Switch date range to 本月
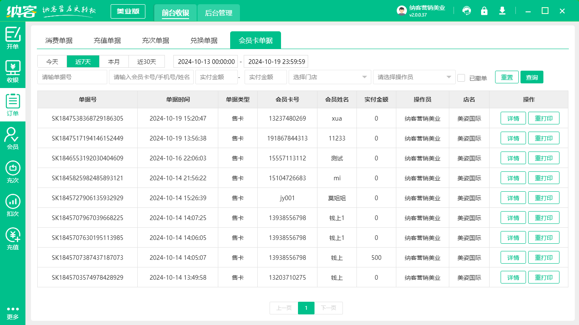Image resolution: width=579 pixels, height=325 pixels. (114, 61)
